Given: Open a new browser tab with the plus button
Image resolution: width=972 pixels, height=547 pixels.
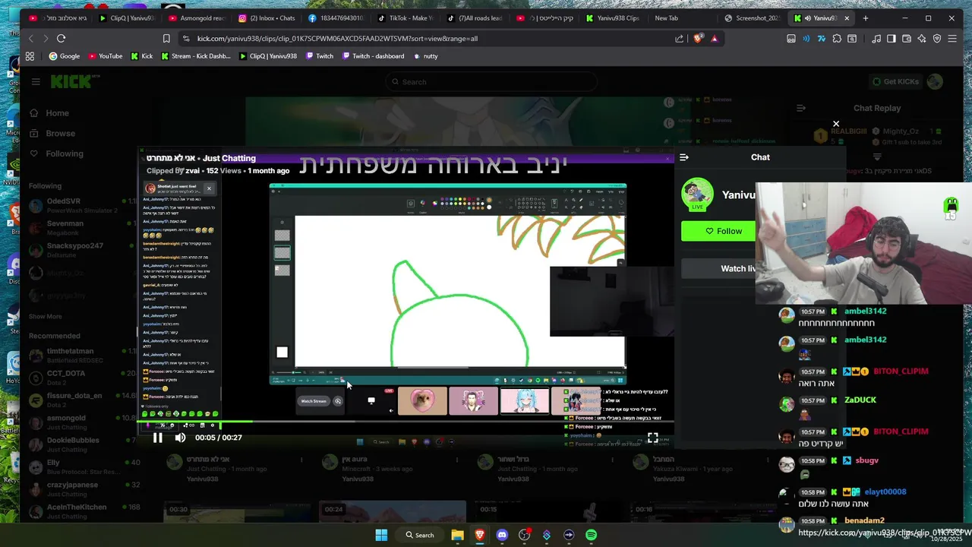Looking at the screenshot, I should (x=866, y=18).
